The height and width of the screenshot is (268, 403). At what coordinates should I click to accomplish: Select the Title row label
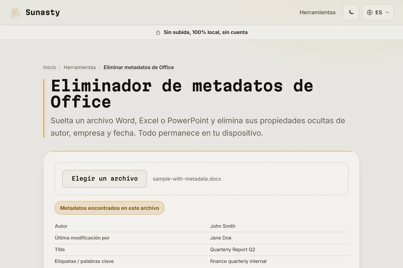point(60,249)
